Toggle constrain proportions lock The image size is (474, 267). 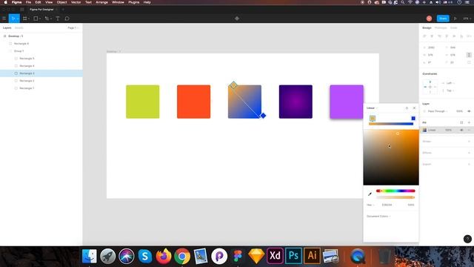(x=469, y=55)
